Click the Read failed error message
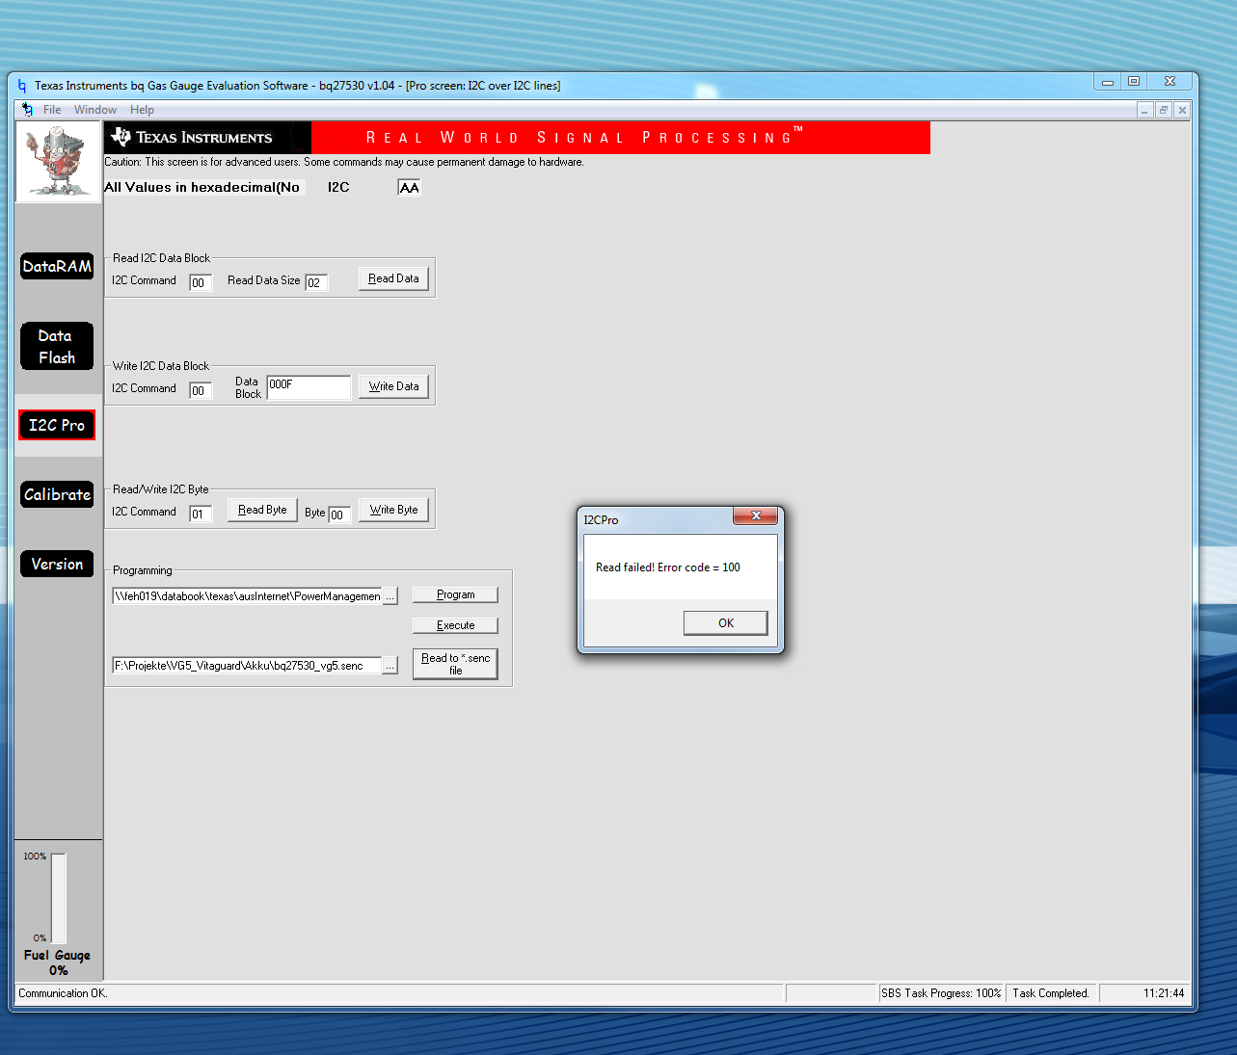 pos(668,567)
